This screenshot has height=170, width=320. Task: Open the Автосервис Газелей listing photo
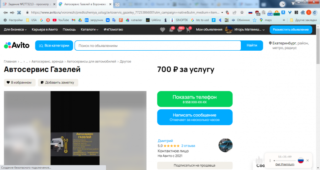(x=75, y=130)
